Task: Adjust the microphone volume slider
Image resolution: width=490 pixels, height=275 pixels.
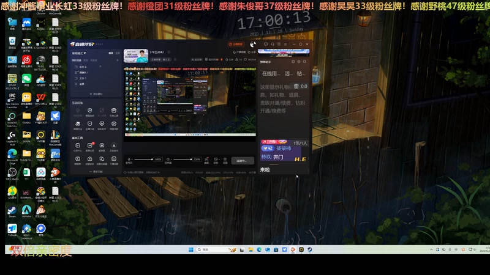Action: point(143,159)
